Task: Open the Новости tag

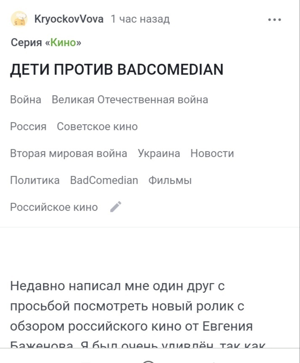Action: (212, 153)
